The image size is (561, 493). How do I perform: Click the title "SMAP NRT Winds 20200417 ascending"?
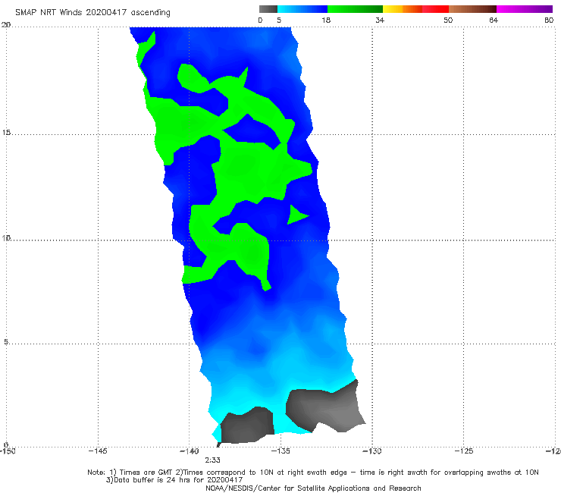click(x=92, y=13)
